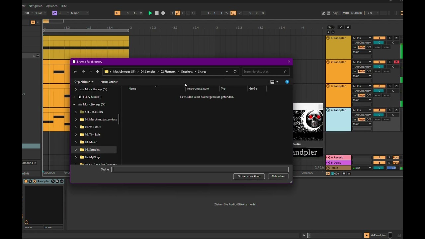Open the Hilfe menu
This screenshot has width=425, height=239.
pyautogui.click(x=64, y=6)
